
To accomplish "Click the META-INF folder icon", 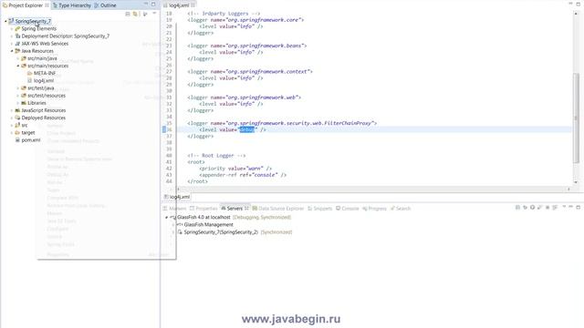I will click(29, 73).
